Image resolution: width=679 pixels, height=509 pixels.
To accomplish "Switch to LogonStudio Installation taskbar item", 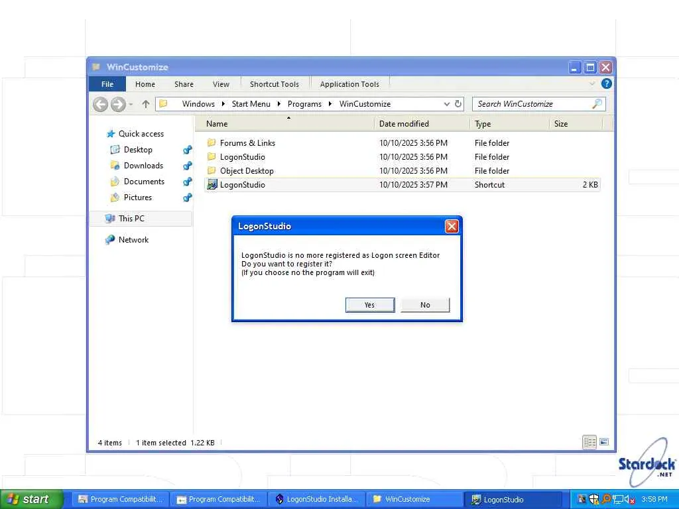I will point(317,500).
